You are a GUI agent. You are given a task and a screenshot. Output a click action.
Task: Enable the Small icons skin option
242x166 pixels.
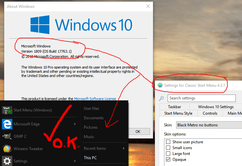pos(168,147)
